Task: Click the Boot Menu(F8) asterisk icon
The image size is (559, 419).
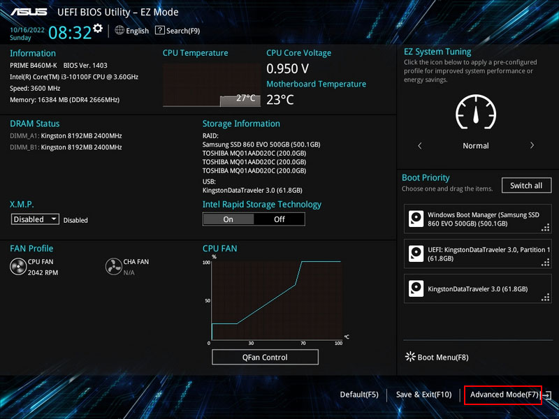Action: tap(410, 357)
